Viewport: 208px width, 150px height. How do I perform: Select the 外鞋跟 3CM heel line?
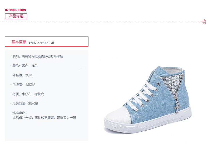click(x=21, y=75)
